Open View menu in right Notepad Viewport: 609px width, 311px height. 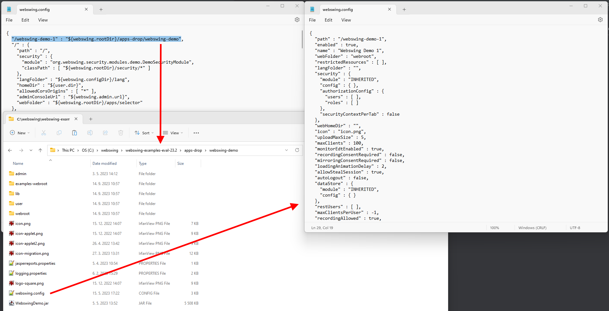(x=346, y=20)
